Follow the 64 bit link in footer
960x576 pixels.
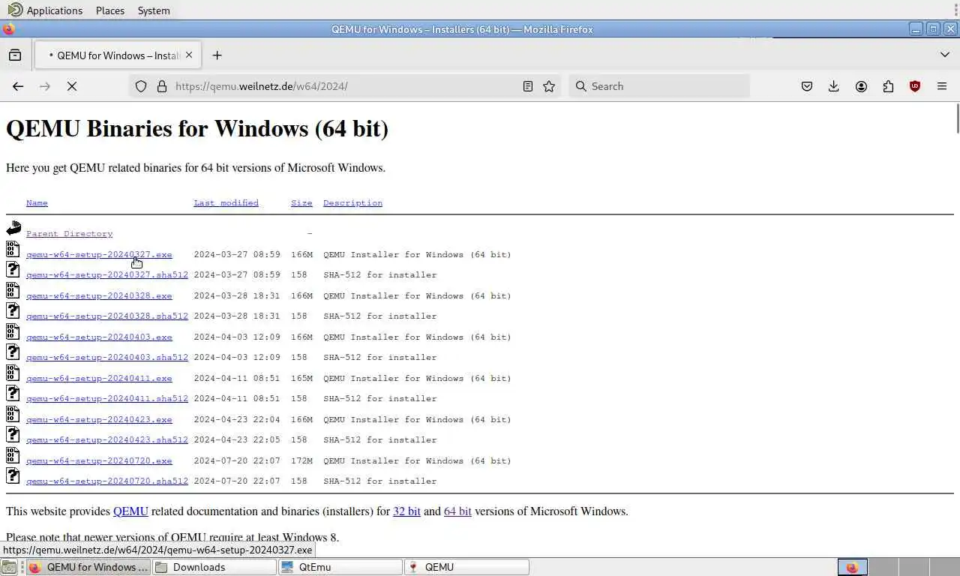pos(457,511)
